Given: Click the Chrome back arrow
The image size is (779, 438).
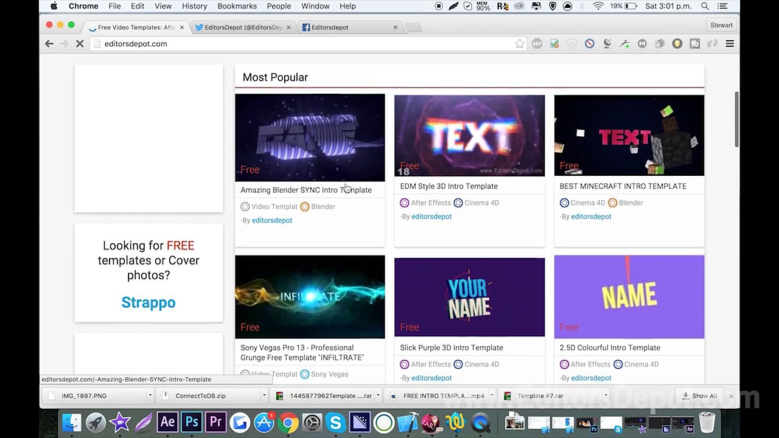Looking at the screenshot, I should click(x=49, y=44).
